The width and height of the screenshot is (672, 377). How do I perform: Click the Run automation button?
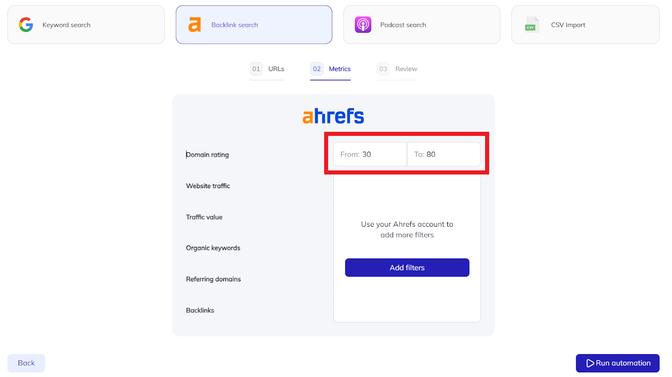(618, 363)
